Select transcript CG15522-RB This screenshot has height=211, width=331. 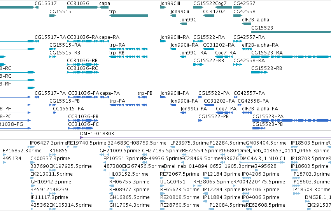coord(198,65)
